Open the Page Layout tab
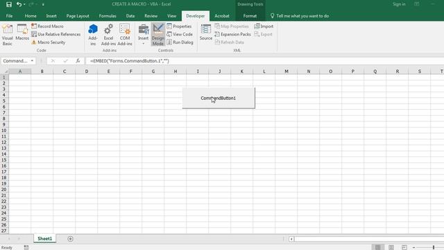 point(78,16)
